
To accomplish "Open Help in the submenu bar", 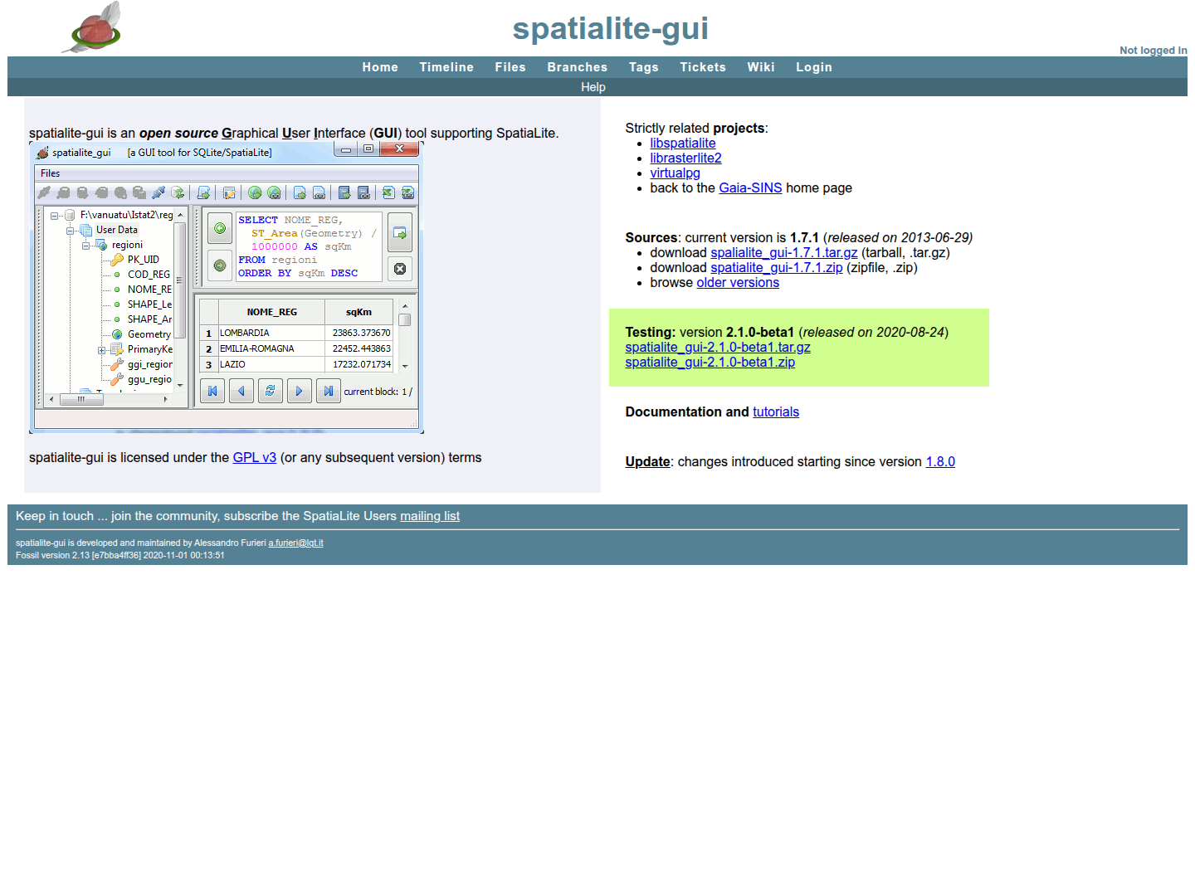I will [x=593, y=87].
